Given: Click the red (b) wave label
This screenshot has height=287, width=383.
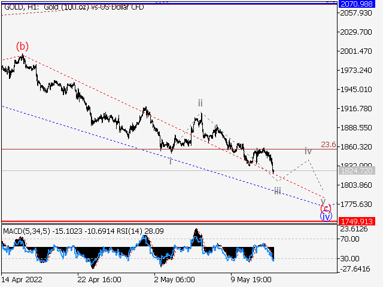Looking at the screenshot, I should pos(22,46).
